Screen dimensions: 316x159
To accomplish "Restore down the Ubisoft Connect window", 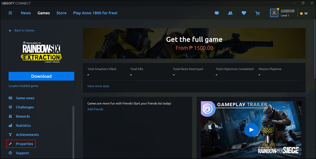I will (303, 3).
